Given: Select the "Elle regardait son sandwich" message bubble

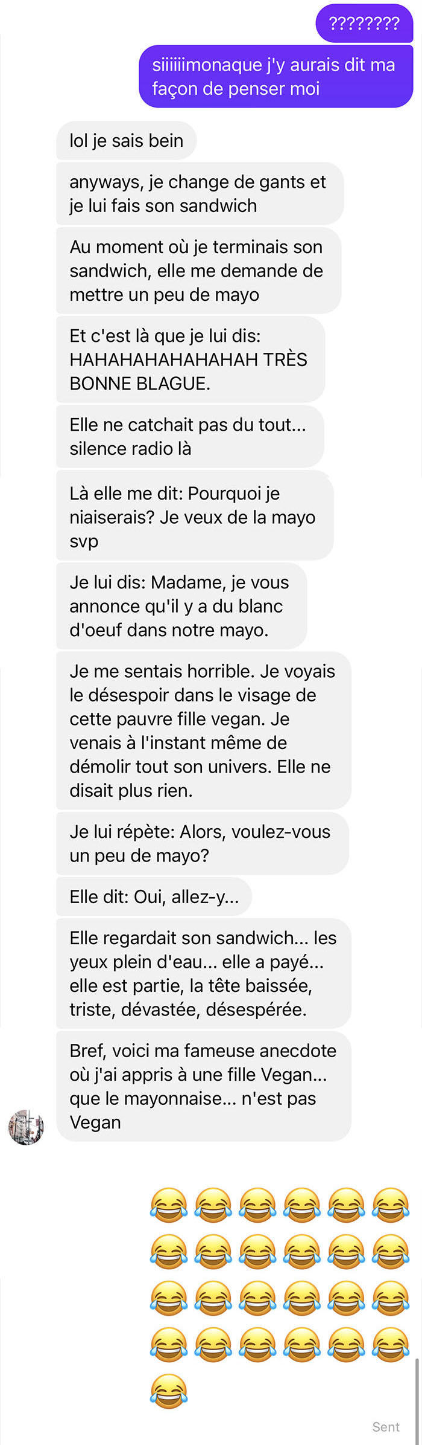Looking at the screenshot, I should (x=203, y=973).
